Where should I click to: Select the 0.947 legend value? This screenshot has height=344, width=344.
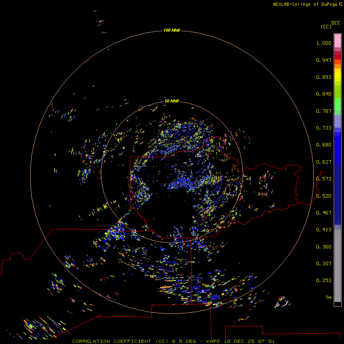pos(324,60)
